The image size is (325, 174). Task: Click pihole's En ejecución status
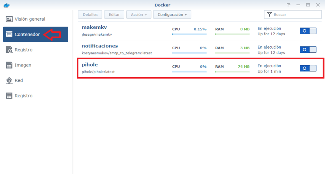pos(269,66)
